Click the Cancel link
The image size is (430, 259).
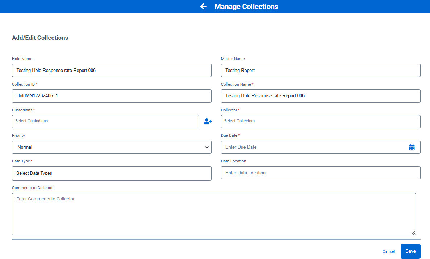[389, 251]
